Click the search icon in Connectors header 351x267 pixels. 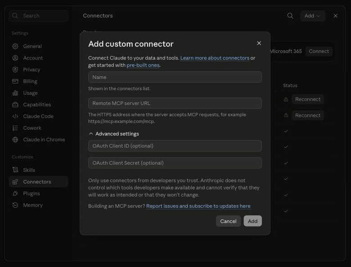coord(290,16)
